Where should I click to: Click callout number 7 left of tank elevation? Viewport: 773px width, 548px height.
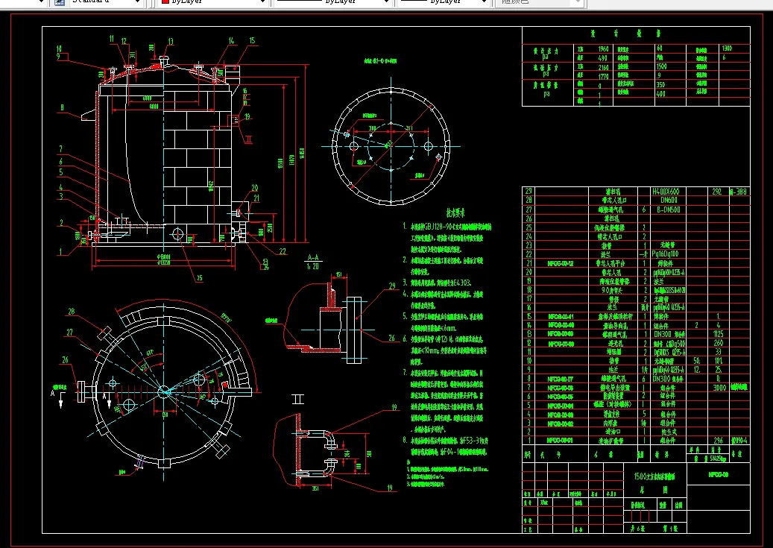click(x=60, y=148)
